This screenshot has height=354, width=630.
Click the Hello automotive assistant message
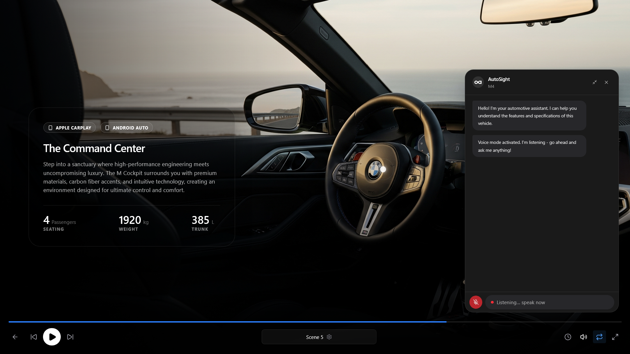[529, 116]
